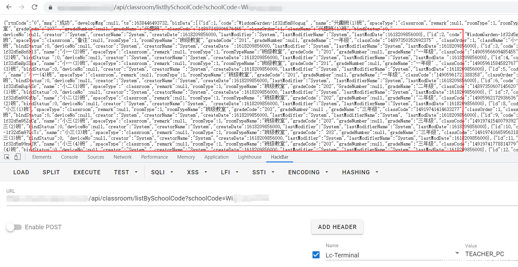Click the browser back arrow
The image size is (518, 267).
(9, 7)
